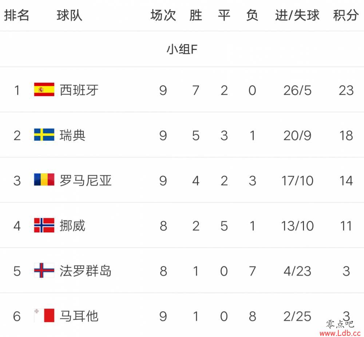364x337 pixels.
Task: Click the 排名 column header
Action: [x=16, y=15]
